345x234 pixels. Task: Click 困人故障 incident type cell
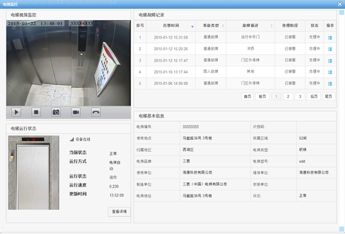pyautogui.click(x=210, y=72)
